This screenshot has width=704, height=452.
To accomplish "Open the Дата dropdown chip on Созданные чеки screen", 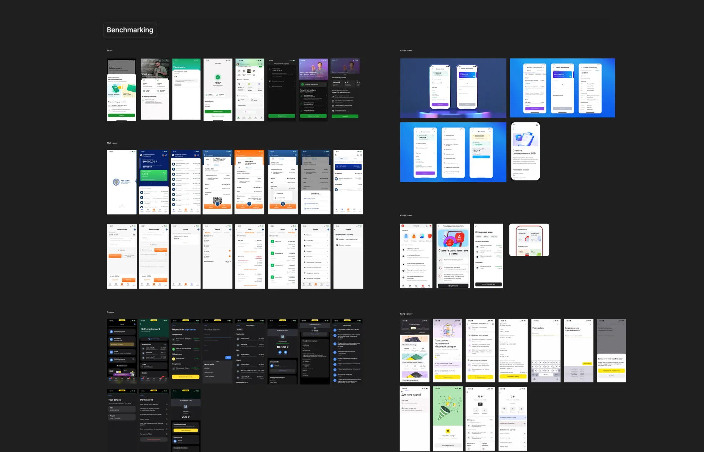I will coord(494,237).
